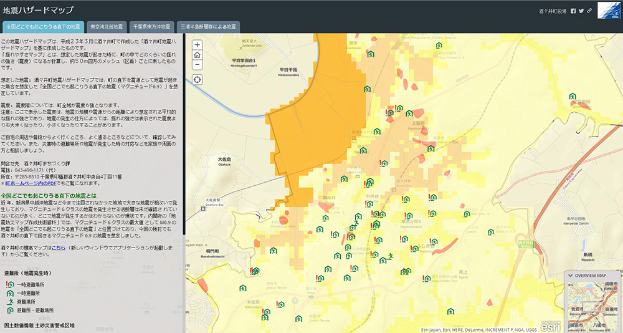This screenshot has width=623, height=333.
Task: Zoom in on the map
Action: [197, 45]
